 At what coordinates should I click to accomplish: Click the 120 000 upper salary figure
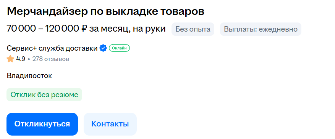[x=62, y=29]
